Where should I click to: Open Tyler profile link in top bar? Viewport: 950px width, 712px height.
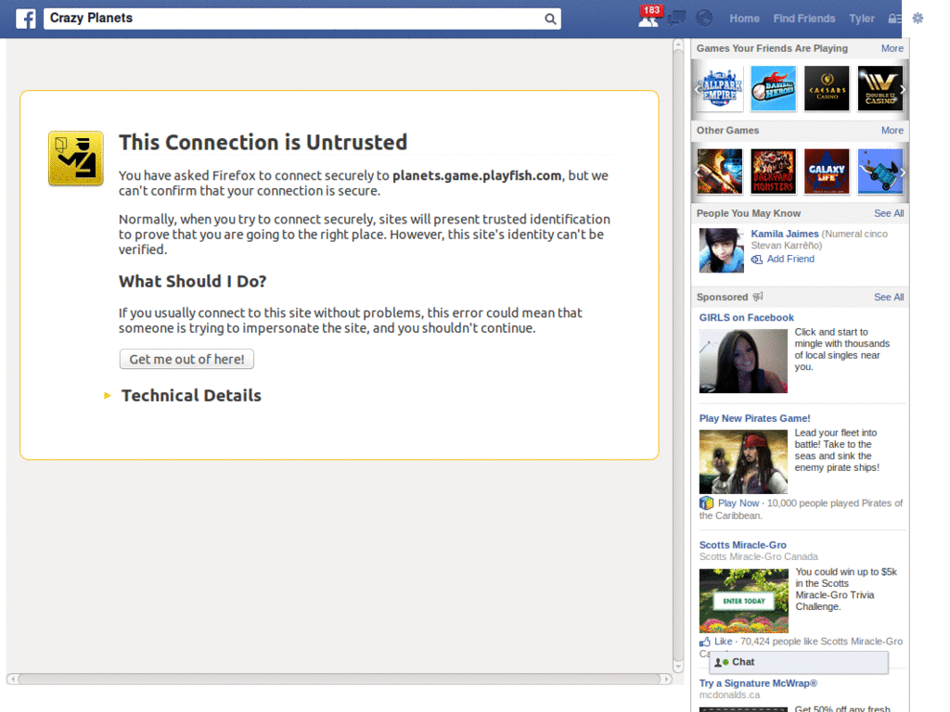pos(862,19)
